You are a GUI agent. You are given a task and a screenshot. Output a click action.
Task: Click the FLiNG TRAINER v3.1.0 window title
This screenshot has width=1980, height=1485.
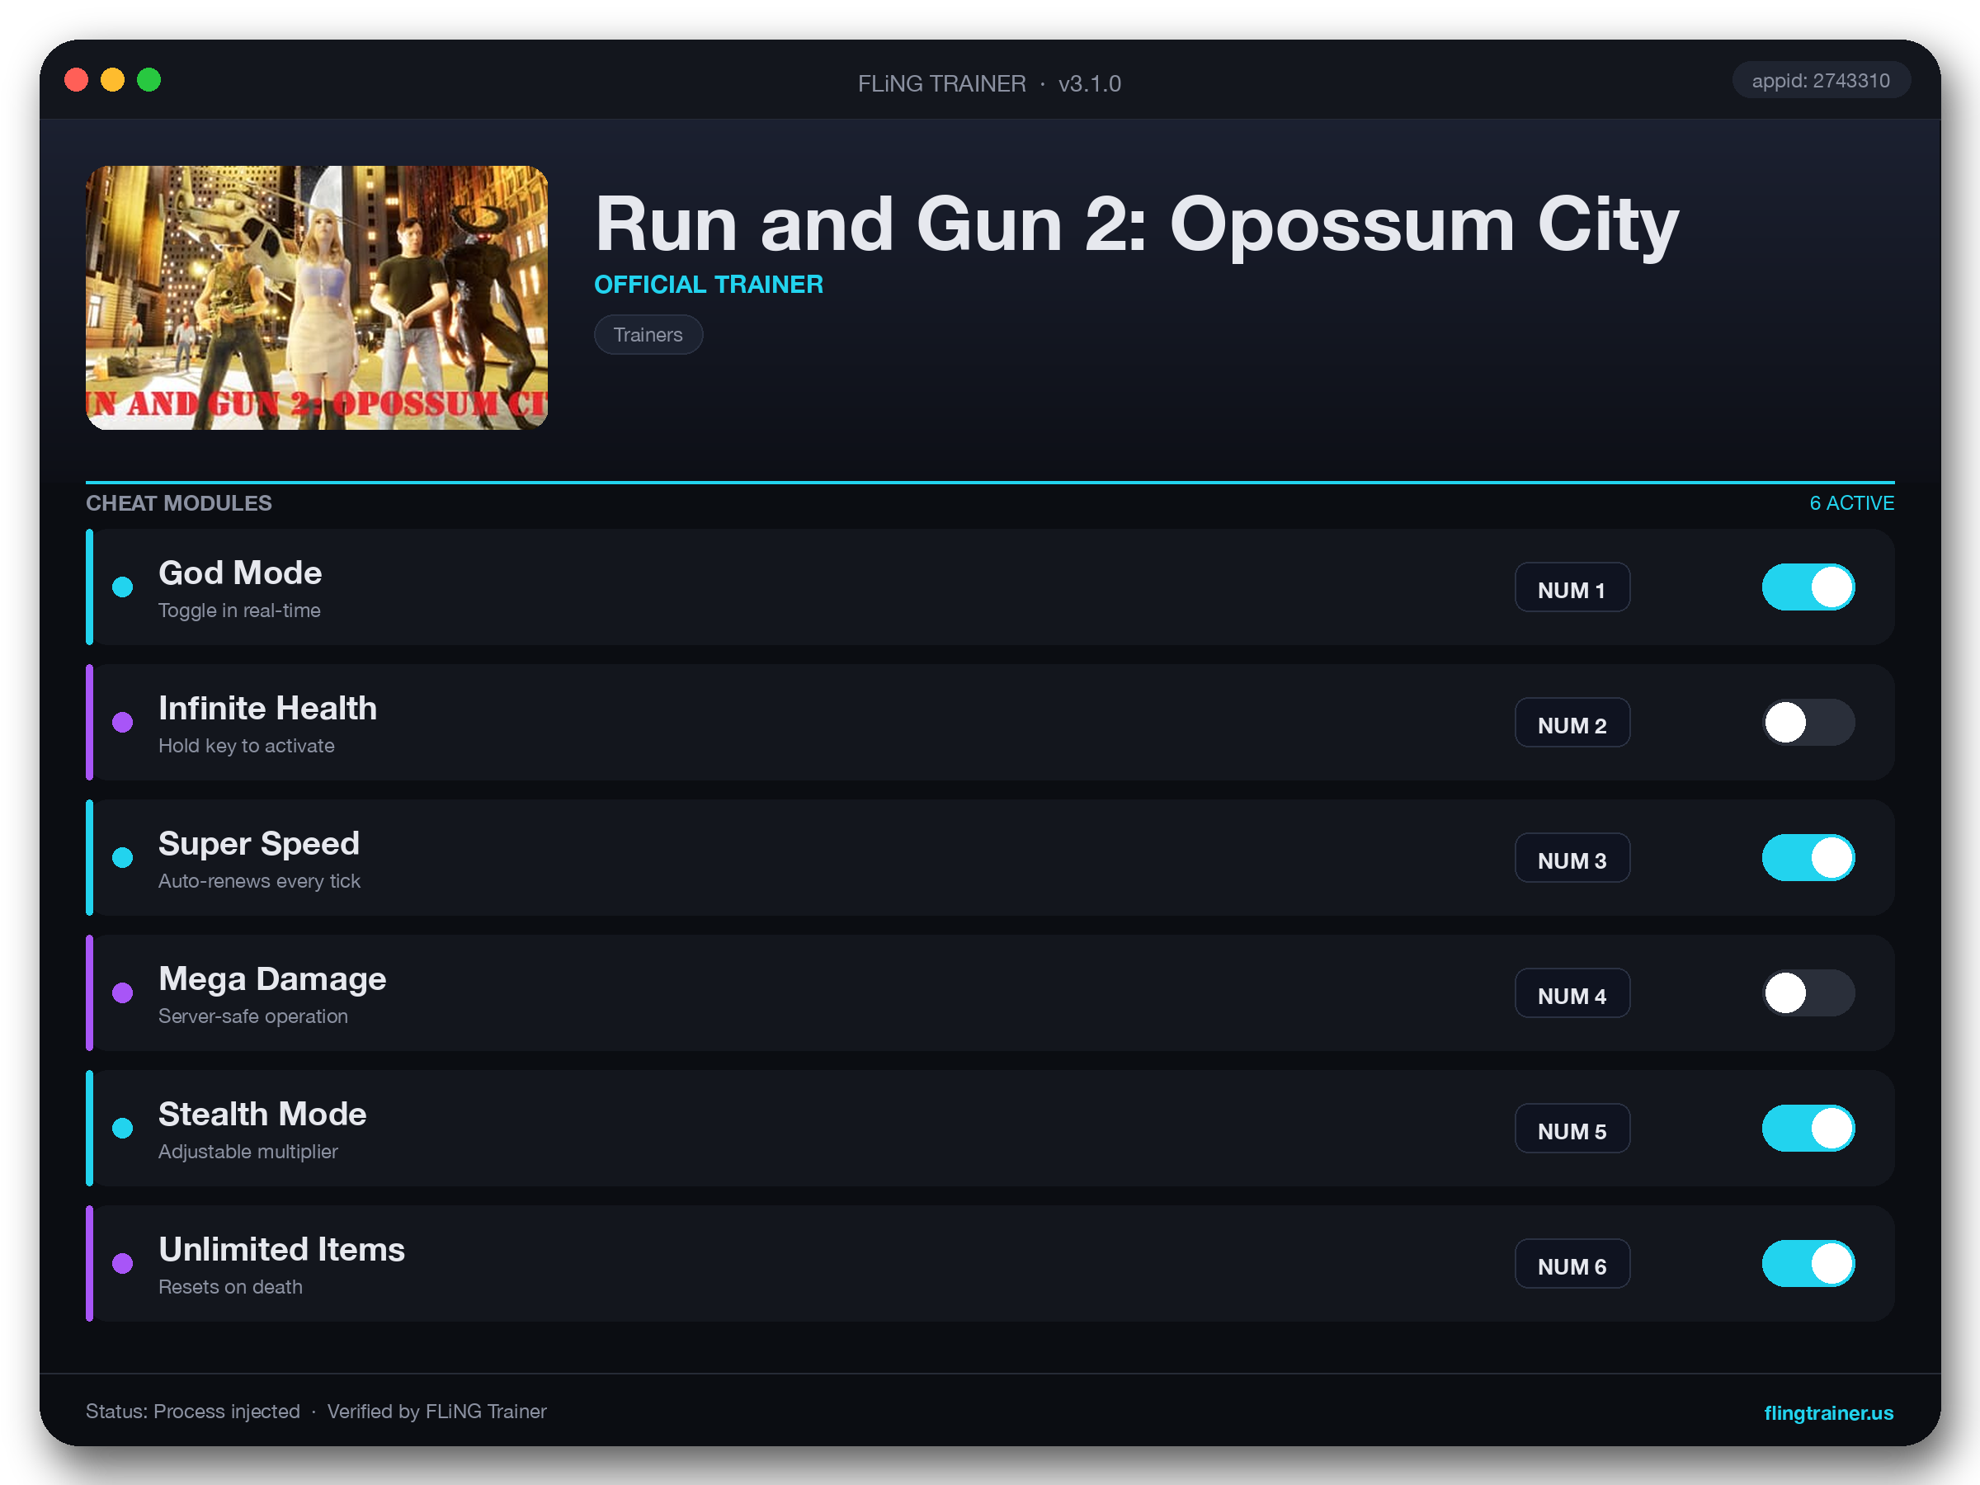coord(989,83)
